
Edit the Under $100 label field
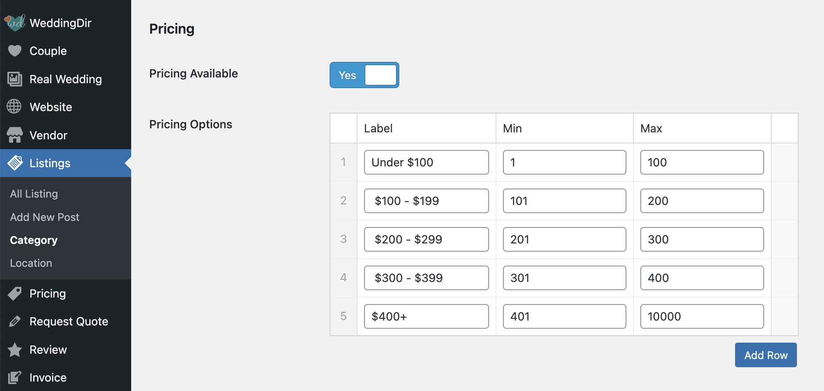pos(426,162)
